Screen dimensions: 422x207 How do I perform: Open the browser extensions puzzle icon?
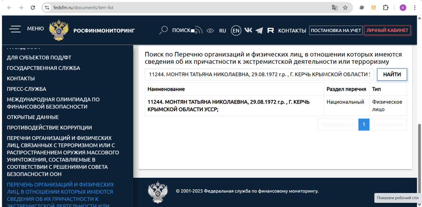[x=386, y=7]
